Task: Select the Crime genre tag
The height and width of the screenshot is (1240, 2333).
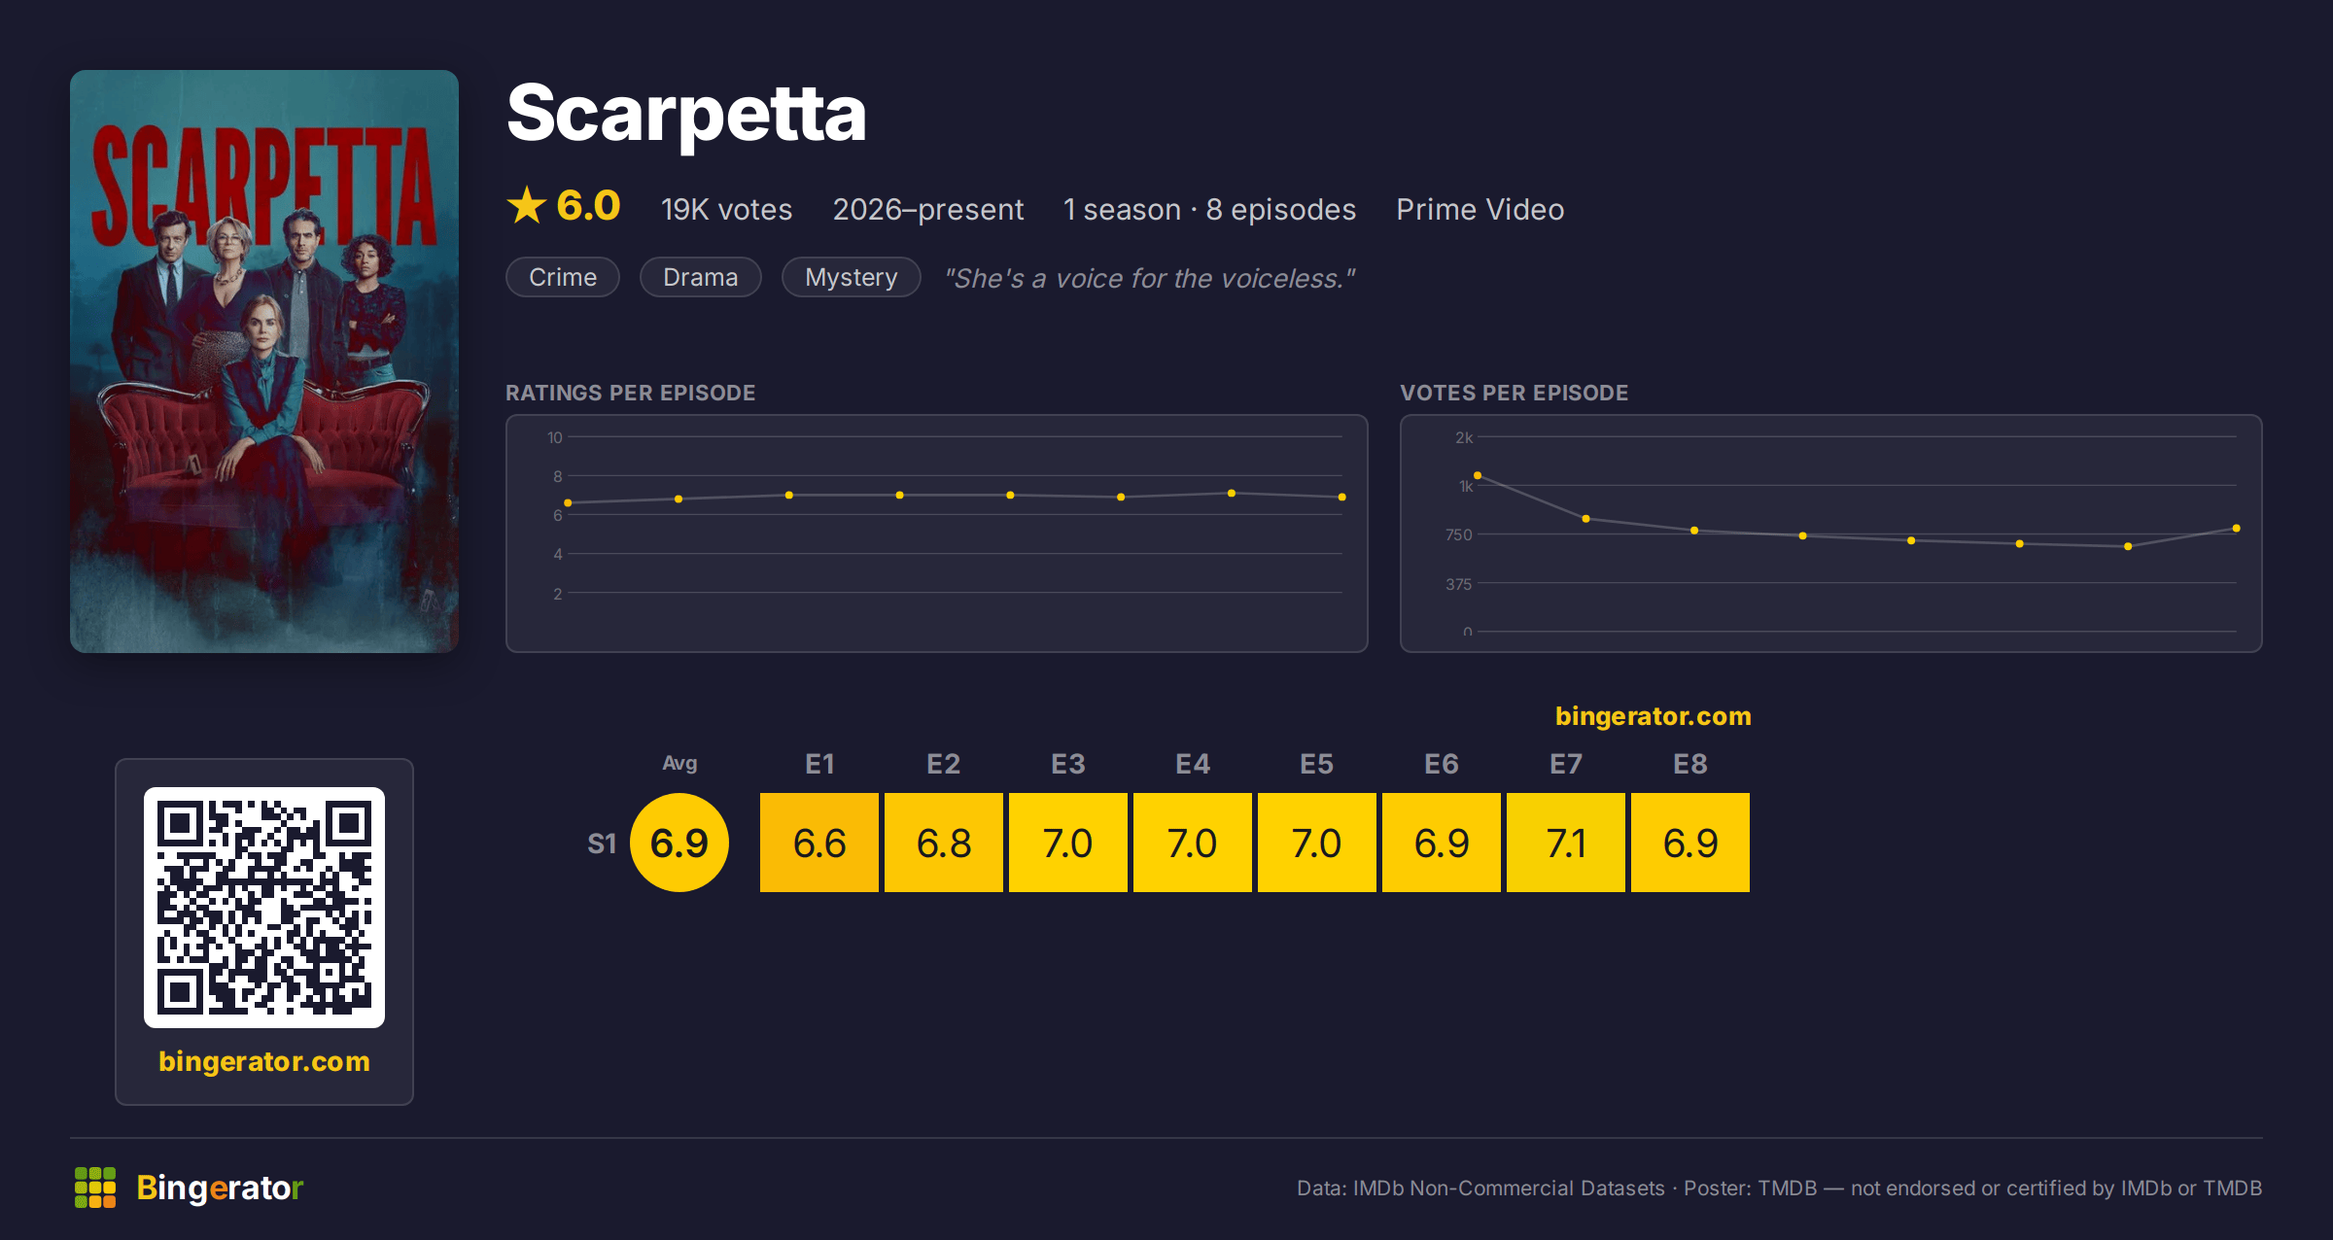Action: point(563,277)
